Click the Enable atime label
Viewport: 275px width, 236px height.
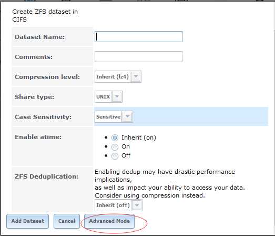pyautogui.click(x=38, y=137)
